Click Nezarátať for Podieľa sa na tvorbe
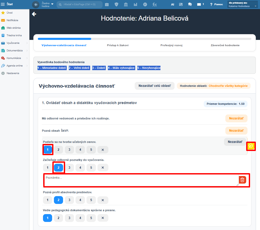 (x=235, y=142)
